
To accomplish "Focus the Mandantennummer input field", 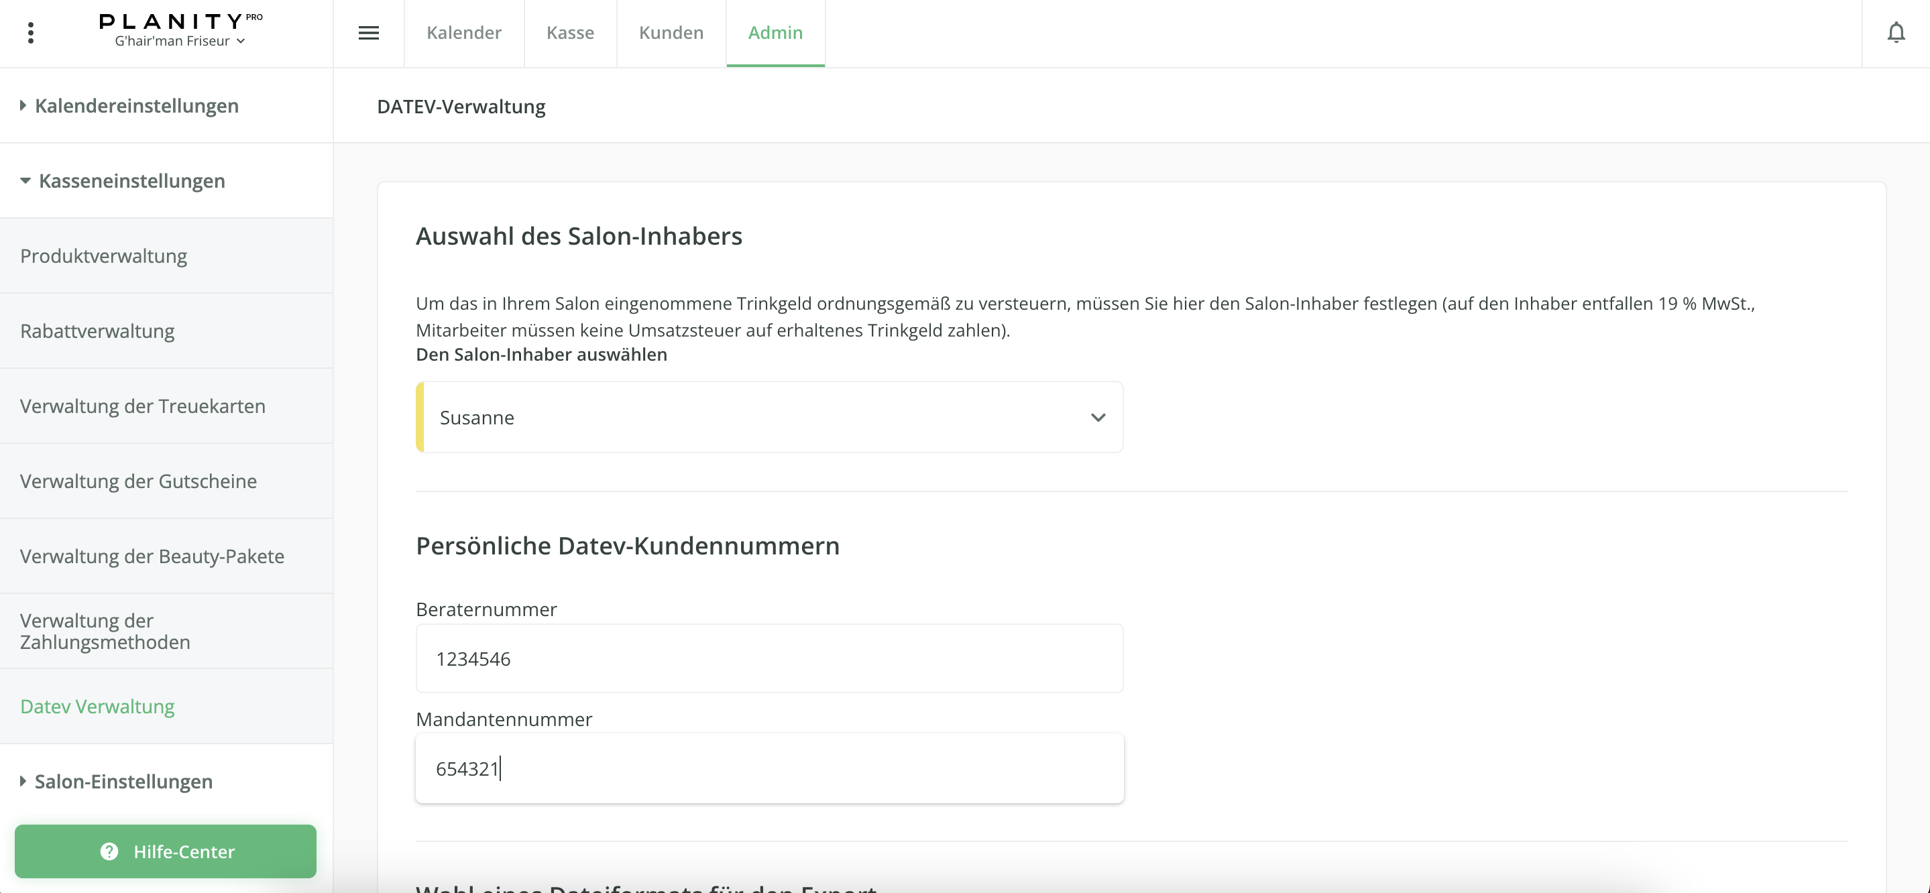I will (769, 769).
